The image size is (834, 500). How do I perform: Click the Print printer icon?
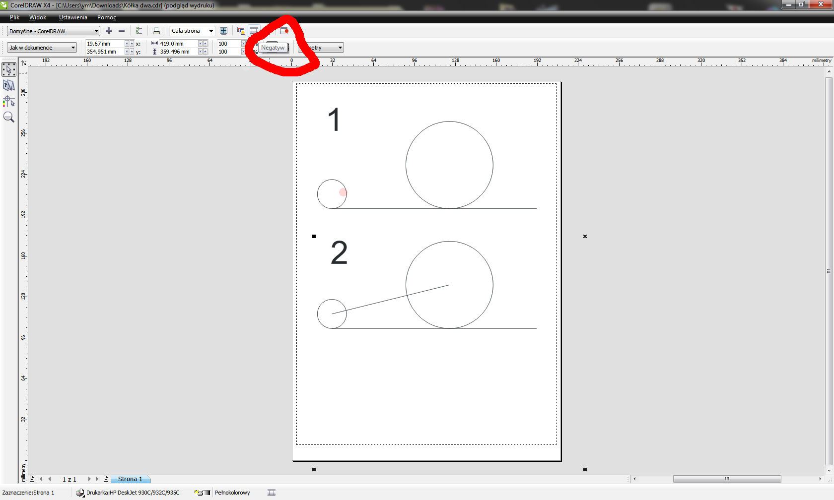click(156, 31)
